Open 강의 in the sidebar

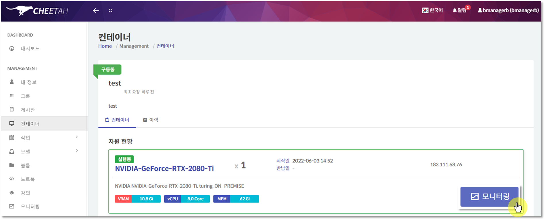[25, 193]
